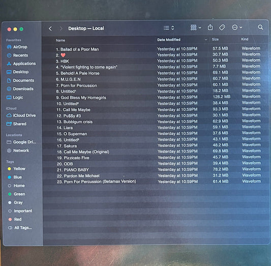Select the Home tag
Image resolution: width=271 pixels, height=266 pixels.
click(16, 186)
